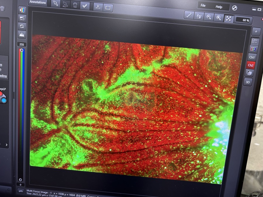
Task: Click the checkmark confirm annotation button
Action: (85, 6)
